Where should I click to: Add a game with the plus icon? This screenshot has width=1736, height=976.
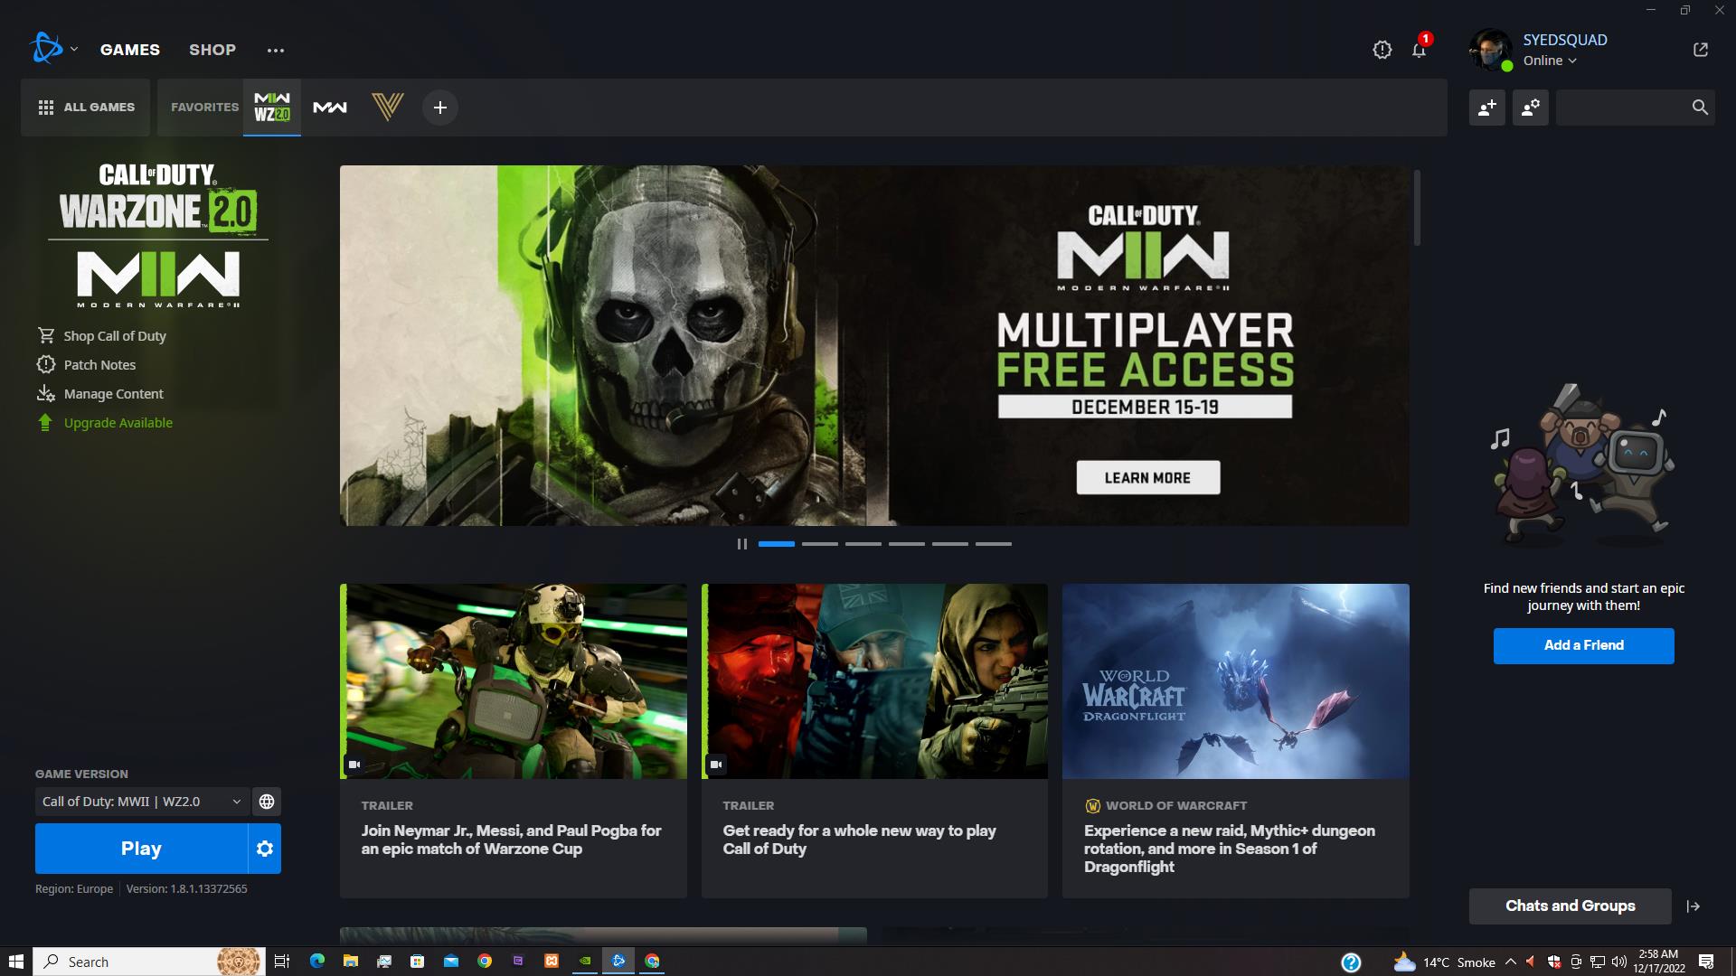pos(440,108)
